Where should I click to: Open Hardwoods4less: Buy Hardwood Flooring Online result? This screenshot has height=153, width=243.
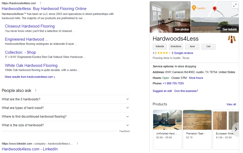[44, 9]
